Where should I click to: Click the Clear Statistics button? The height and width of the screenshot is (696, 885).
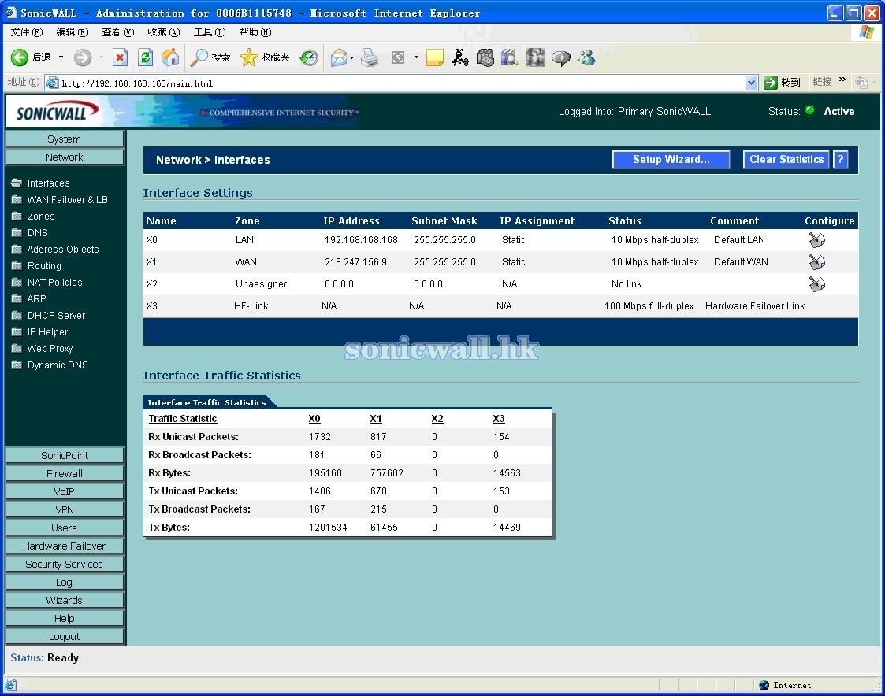tap(786, 160)
